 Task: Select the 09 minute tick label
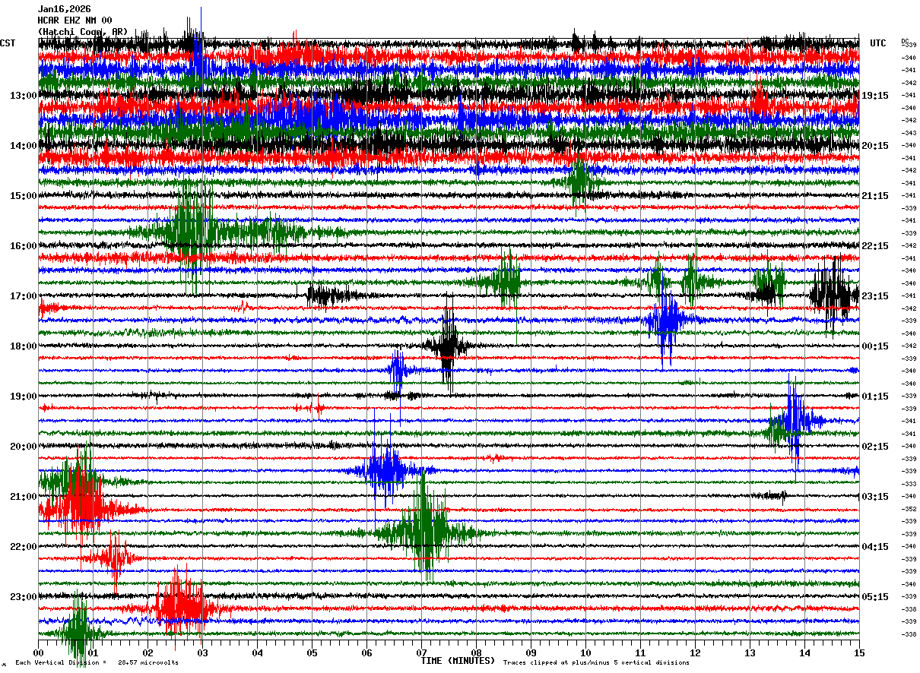pyautogui.click(x=531, y=653)
